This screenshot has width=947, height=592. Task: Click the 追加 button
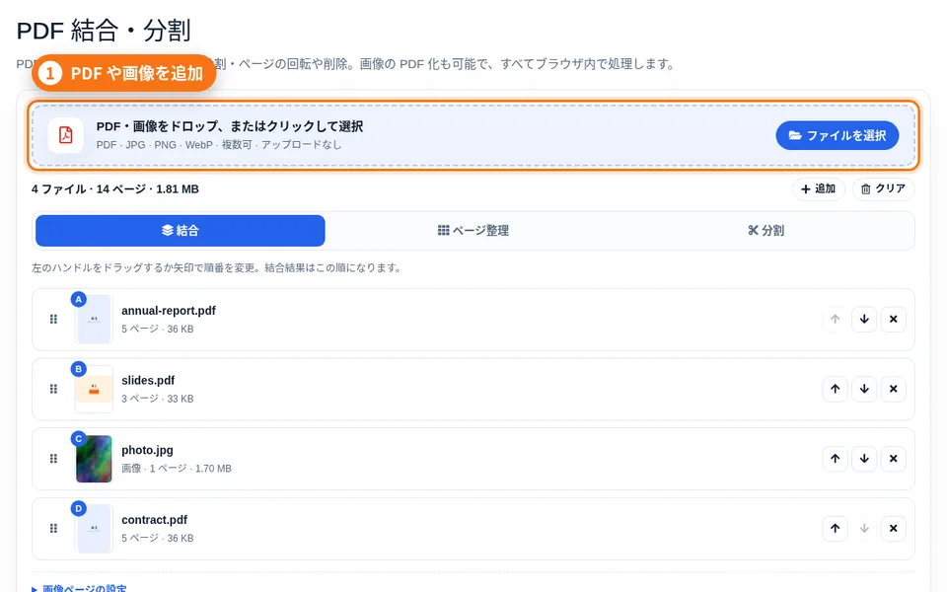pos(819,189)
